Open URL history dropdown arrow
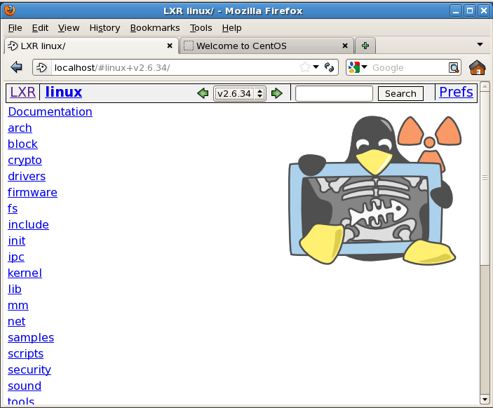Image resolution: width=493 pixels, height=408 pixels. [x=316, y=67]
